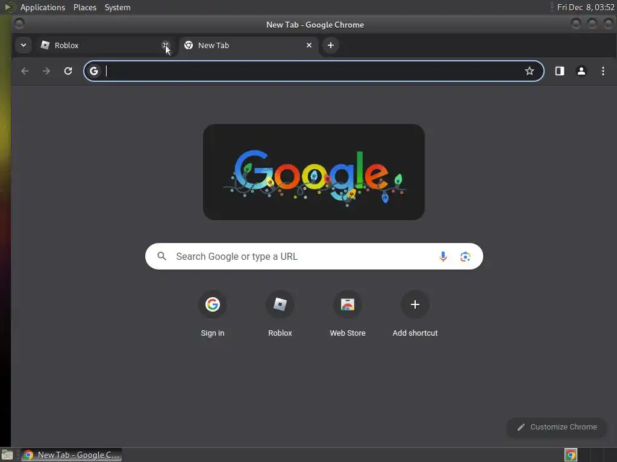Close the New Tab tab
The width and height of the screenshot is (617, 462).
click(x=309, y=45)
